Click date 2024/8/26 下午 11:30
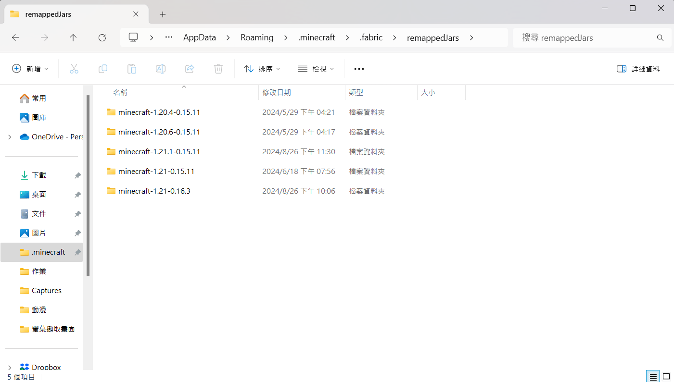 pyautogui.click(x=299, y=151)
